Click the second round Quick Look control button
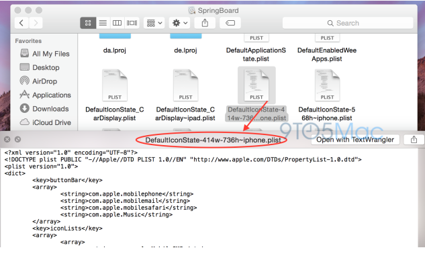The image size is (425, 254). tap(18, 140)
